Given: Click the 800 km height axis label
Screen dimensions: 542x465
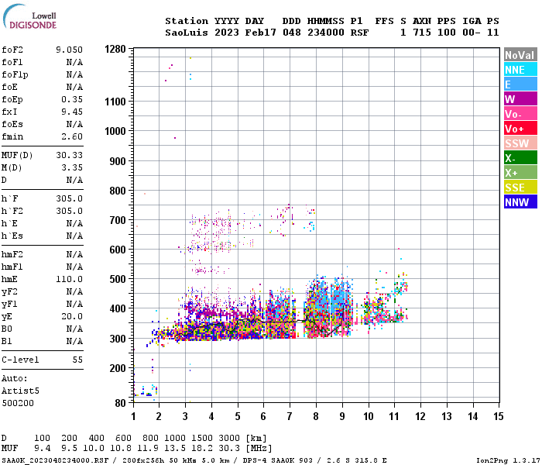Looking at the screenshot, I should click(118, 191).
